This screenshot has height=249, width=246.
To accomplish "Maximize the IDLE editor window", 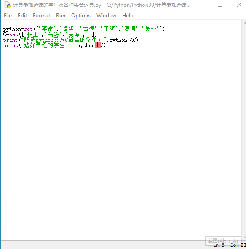I will pos(220,5).
